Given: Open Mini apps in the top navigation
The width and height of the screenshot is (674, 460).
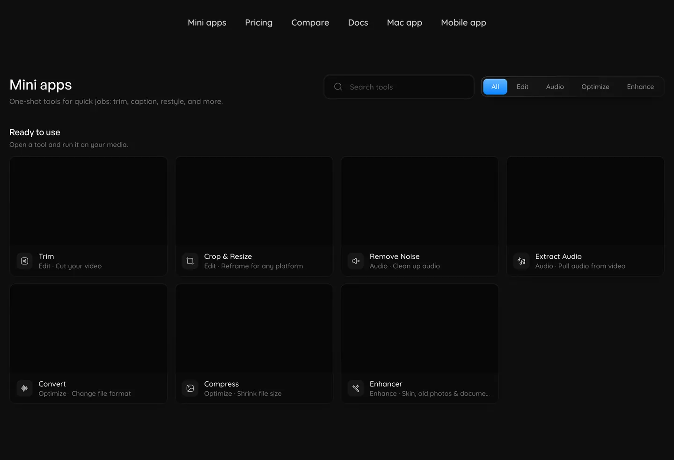Looking at the screenshot, I should click(207, 22).
